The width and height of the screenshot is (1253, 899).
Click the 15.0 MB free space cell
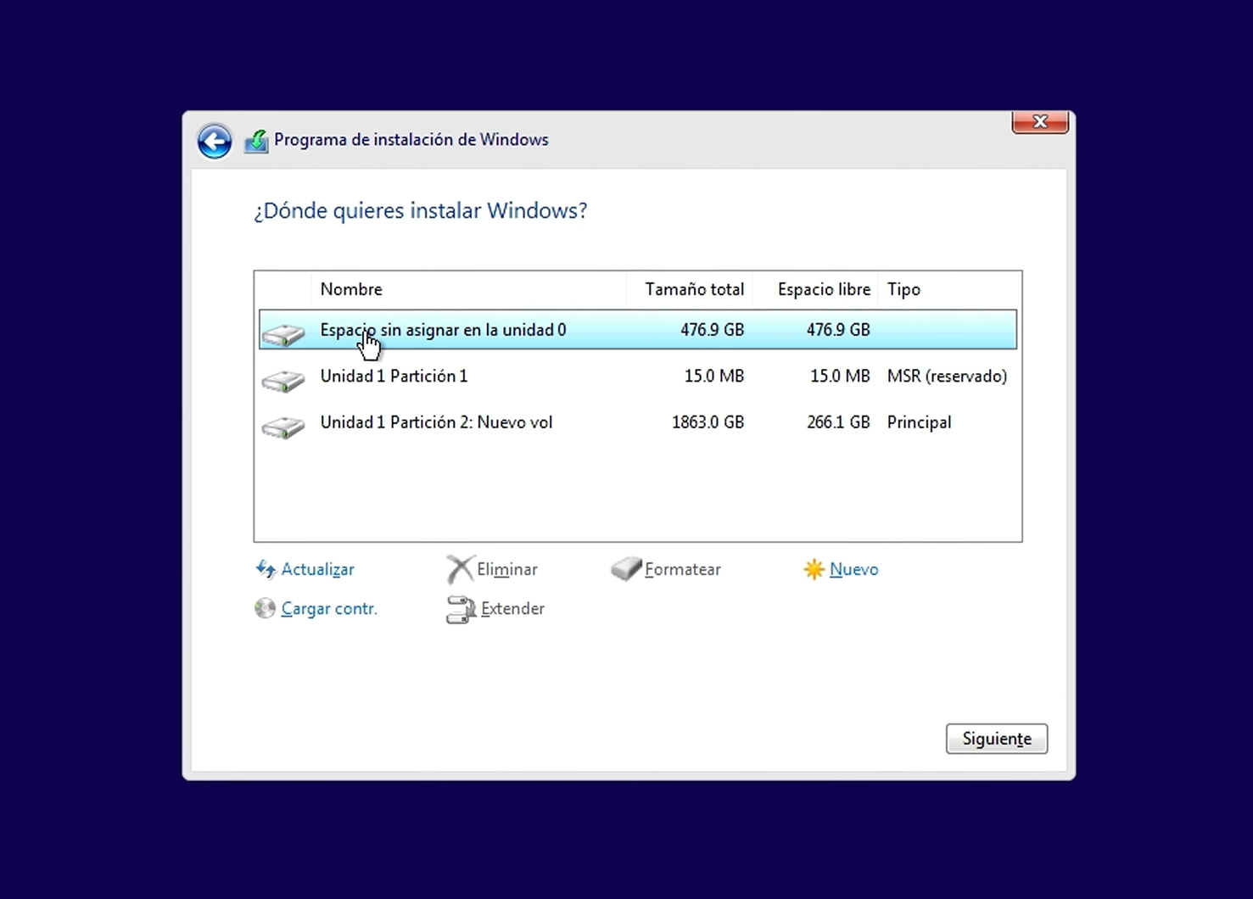pyautogui.click(x=840, y=376)
